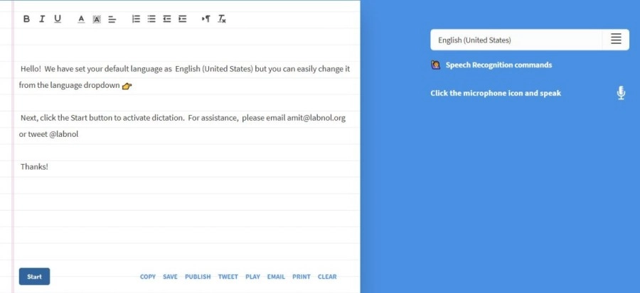This screenshot has height=293, width=640.
Task: Send the text via EMAIL
Action: click(x=276, y=277)
